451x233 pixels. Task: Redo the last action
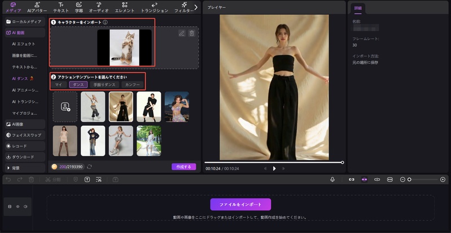pos(20,179)
